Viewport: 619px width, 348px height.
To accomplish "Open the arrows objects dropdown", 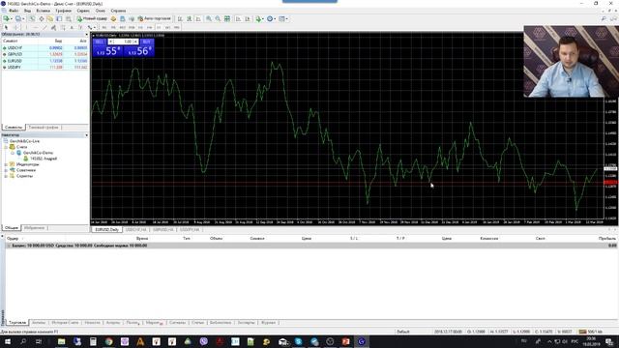I will coord(91,27).
